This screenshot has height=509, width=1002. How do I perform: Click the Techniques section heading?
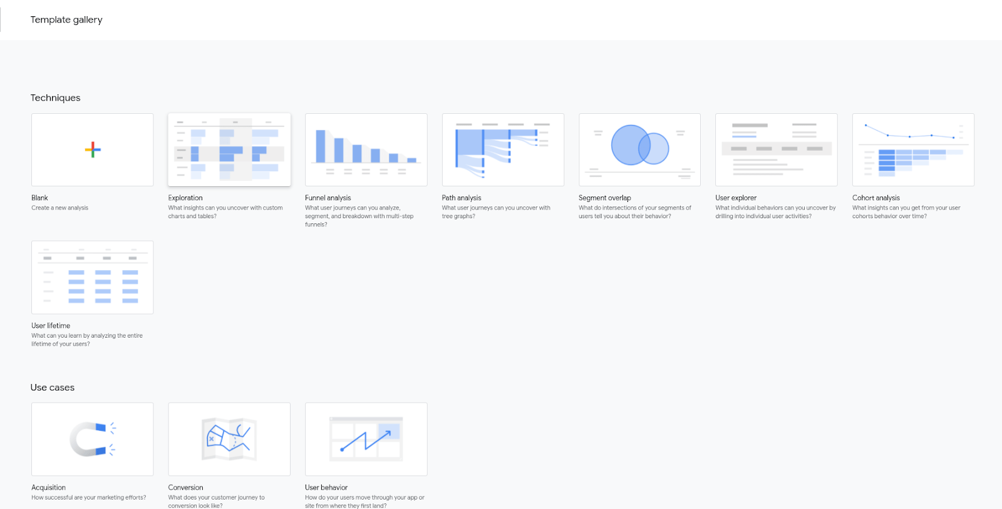click(55, 98)
